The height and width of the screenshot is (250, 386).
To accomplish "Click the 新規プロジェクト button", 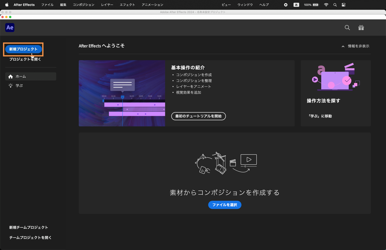I will [x=23, y=49].
